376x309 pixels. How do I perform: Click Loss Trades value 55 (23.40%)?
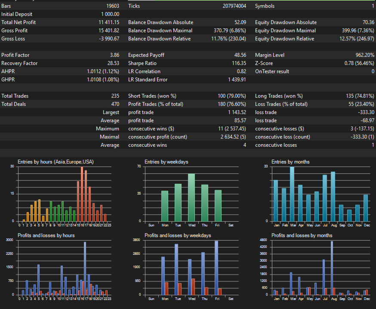point(361,104)
